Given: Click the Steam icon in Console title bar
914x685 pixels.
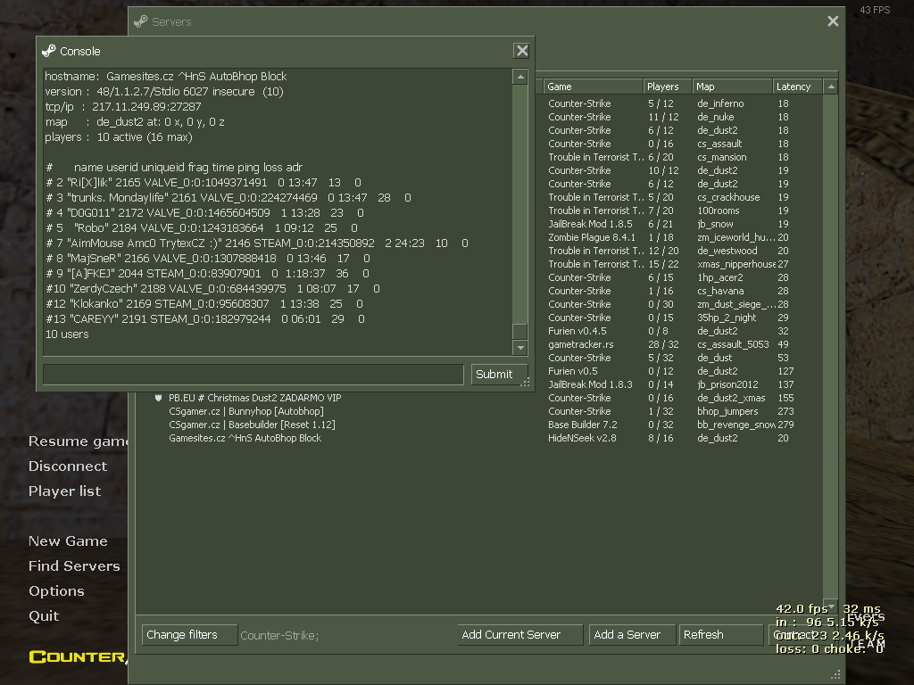Looking at the screenshot, I should click(x=49, y=51).
